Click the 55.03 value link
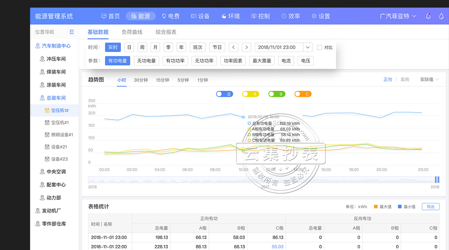Viewport: 449px width, 250px height. click(277, 247)
